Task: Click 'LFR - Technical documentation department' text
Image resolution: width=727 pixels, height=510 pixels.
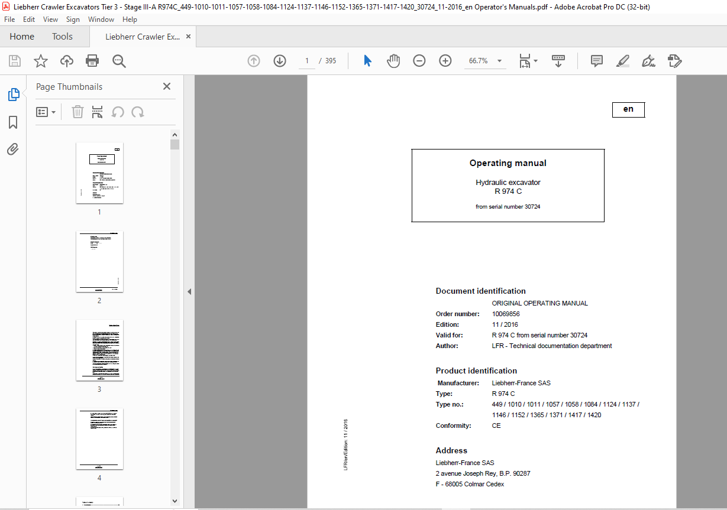Action: pyautogui.click(x=552, y=346)
